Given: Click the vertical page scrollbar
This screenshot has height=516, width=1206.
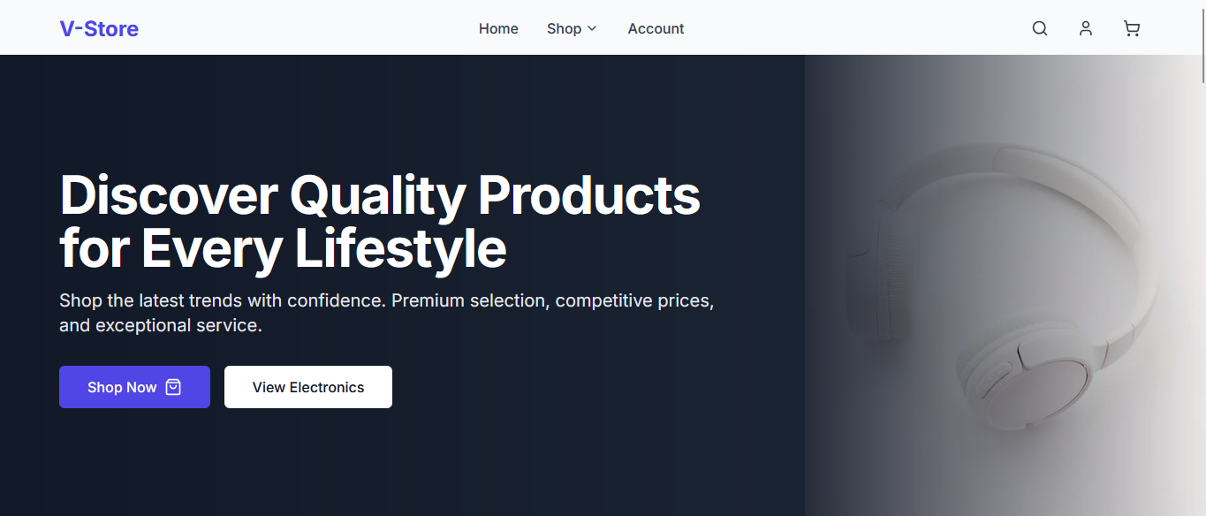Looking at the screenshot, I should point(1202,62).
